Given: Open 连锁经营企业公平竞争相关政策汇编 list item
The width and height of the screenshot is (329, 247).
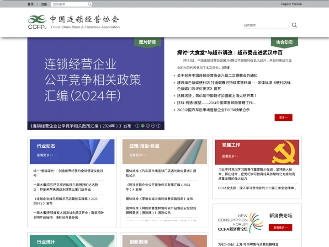Looking at the screenshot, I should coord(158,187).
